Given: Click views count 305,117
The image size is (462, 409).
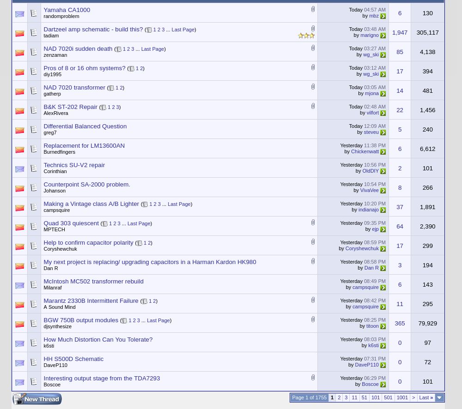Looking at the screenshot, I should click(x=427, y=33).
